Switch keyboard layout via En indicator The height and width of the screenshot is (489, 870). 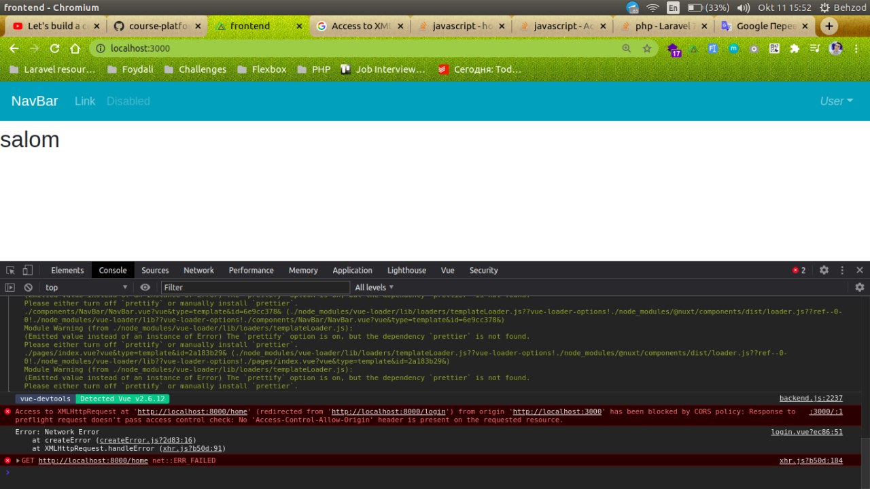[x=673, y=7]
